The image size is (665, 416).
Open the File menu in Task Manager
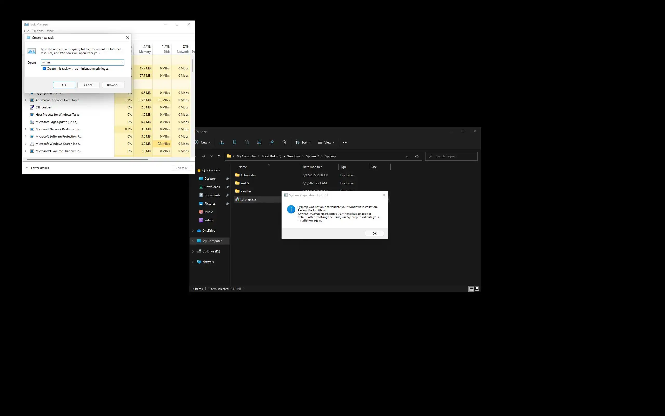(26, 31)
